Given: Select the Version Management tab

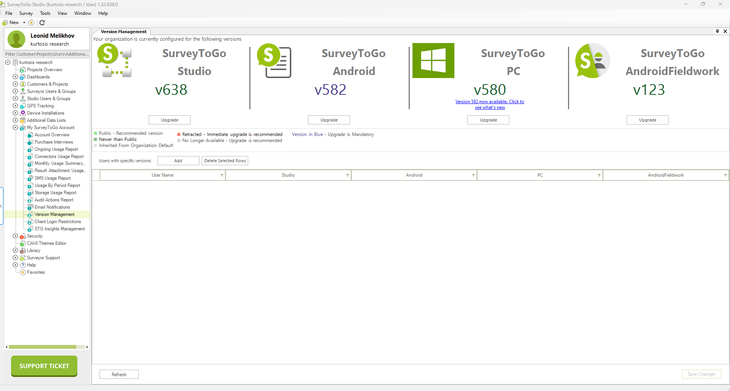Looking at the screenshot, I should pyautogui.click(x=124, y=32).
